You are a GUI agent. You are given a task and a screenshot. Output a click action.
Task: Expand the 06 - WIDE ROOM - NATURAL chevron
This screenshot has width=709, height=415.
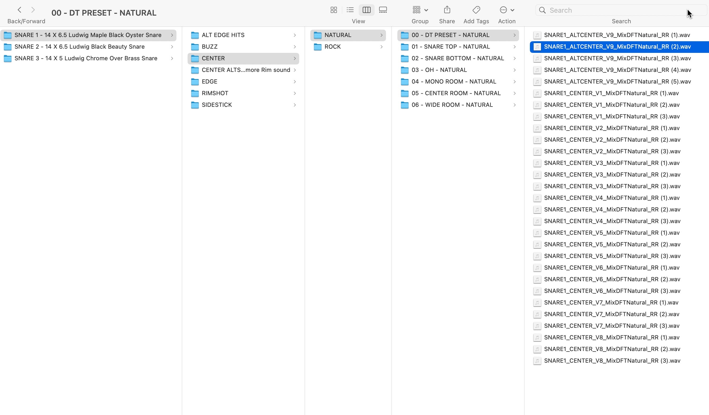click(514, 105)
